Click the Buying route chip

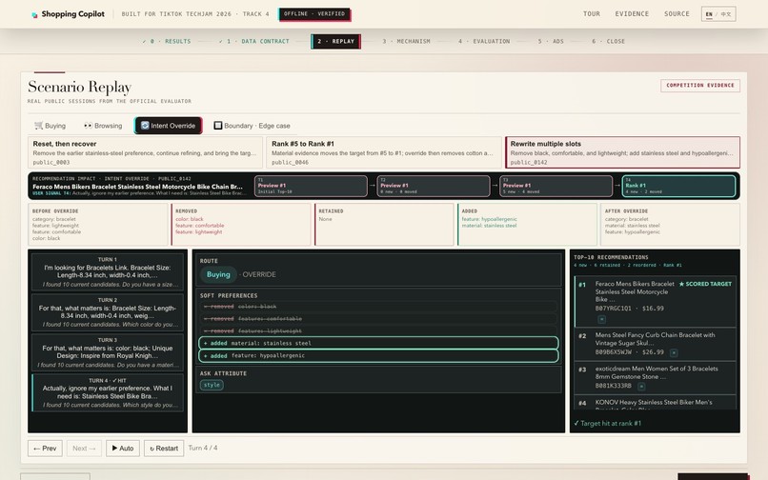point(218,275)
